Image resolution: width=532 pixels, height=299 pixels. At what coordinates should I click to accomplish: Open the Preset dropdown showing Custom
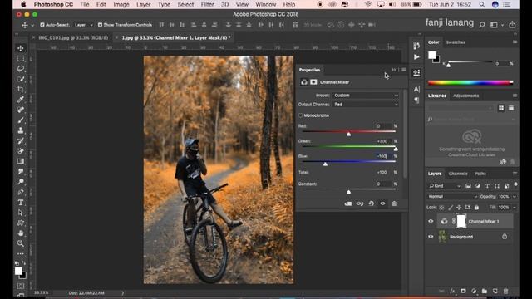[366, 96]
